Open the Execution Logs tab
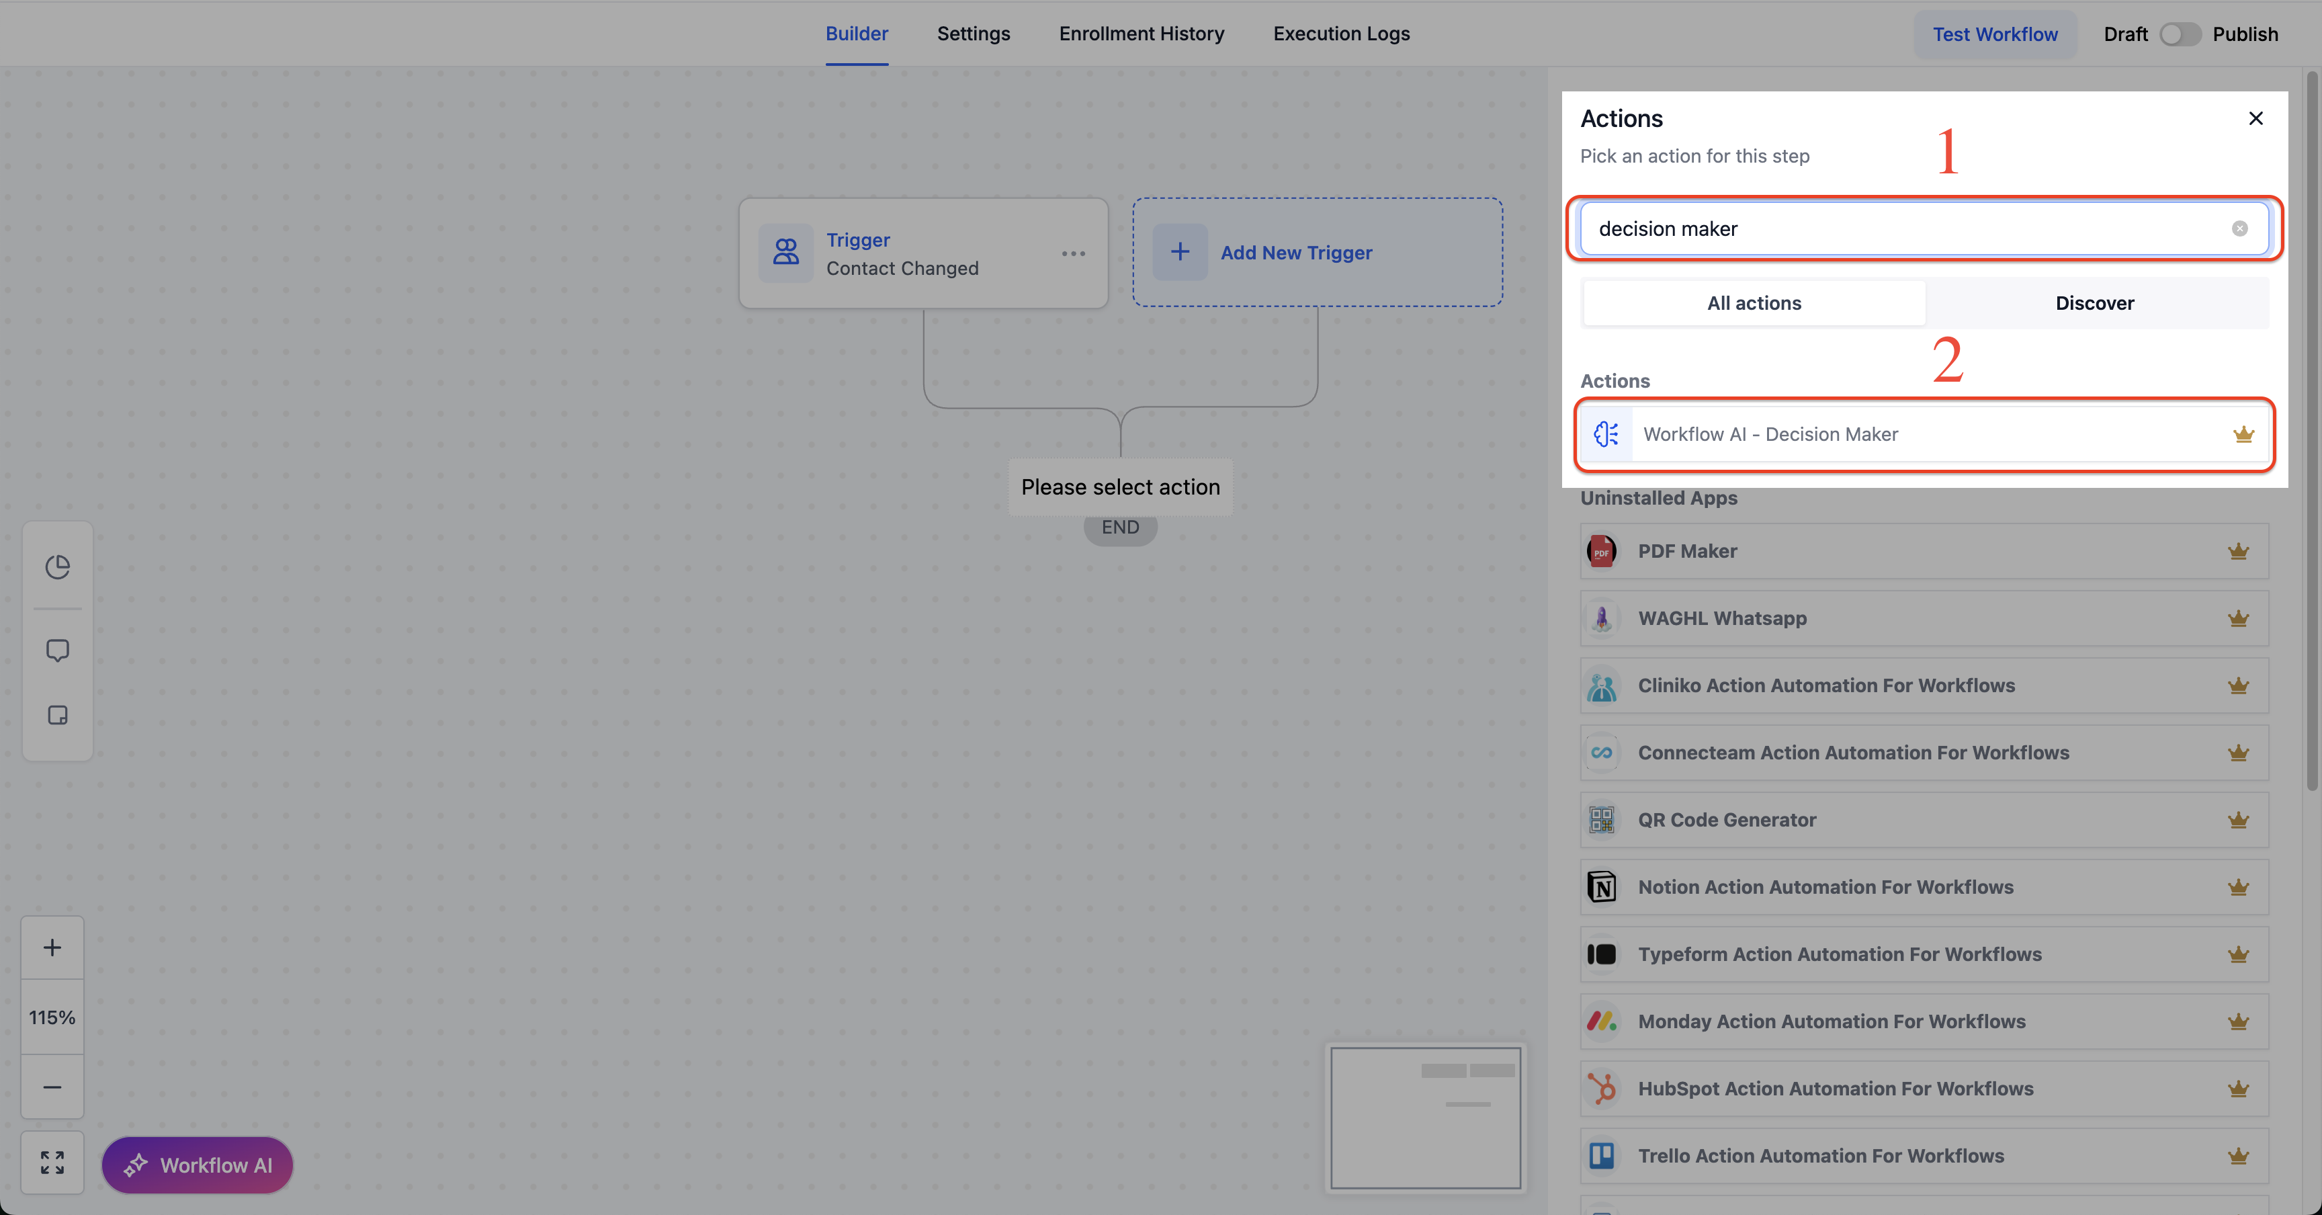 point(1341,34)
